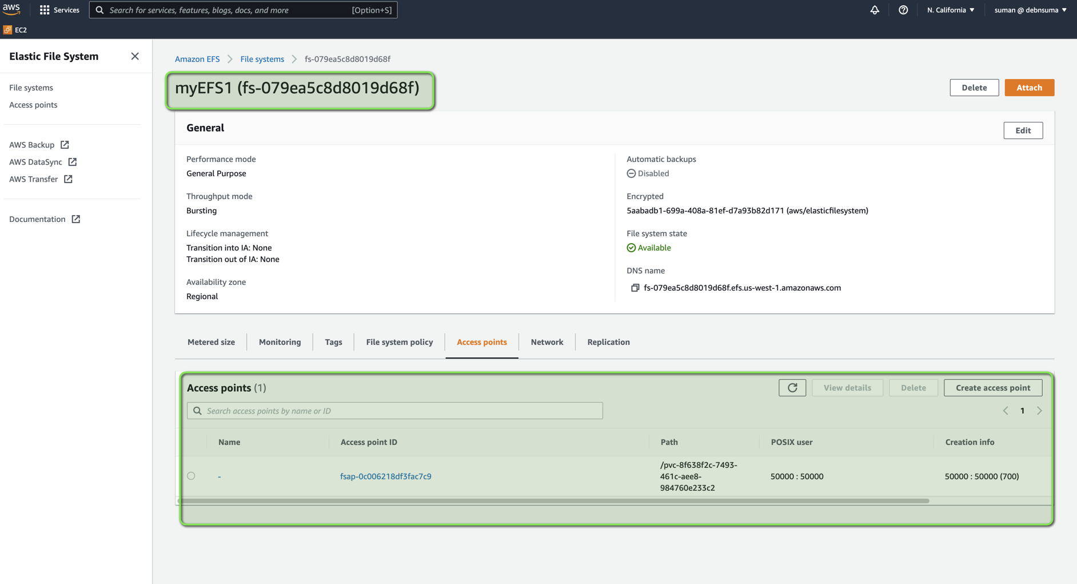The width and height of the screenshot is (1077, 584).
Task: Go to previous page of access points
Action: tap(1006, 411)
